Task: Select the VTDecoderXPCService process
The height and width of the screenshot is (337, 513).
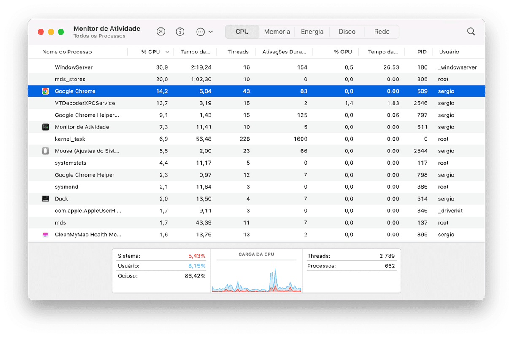Action: point(256,103)
